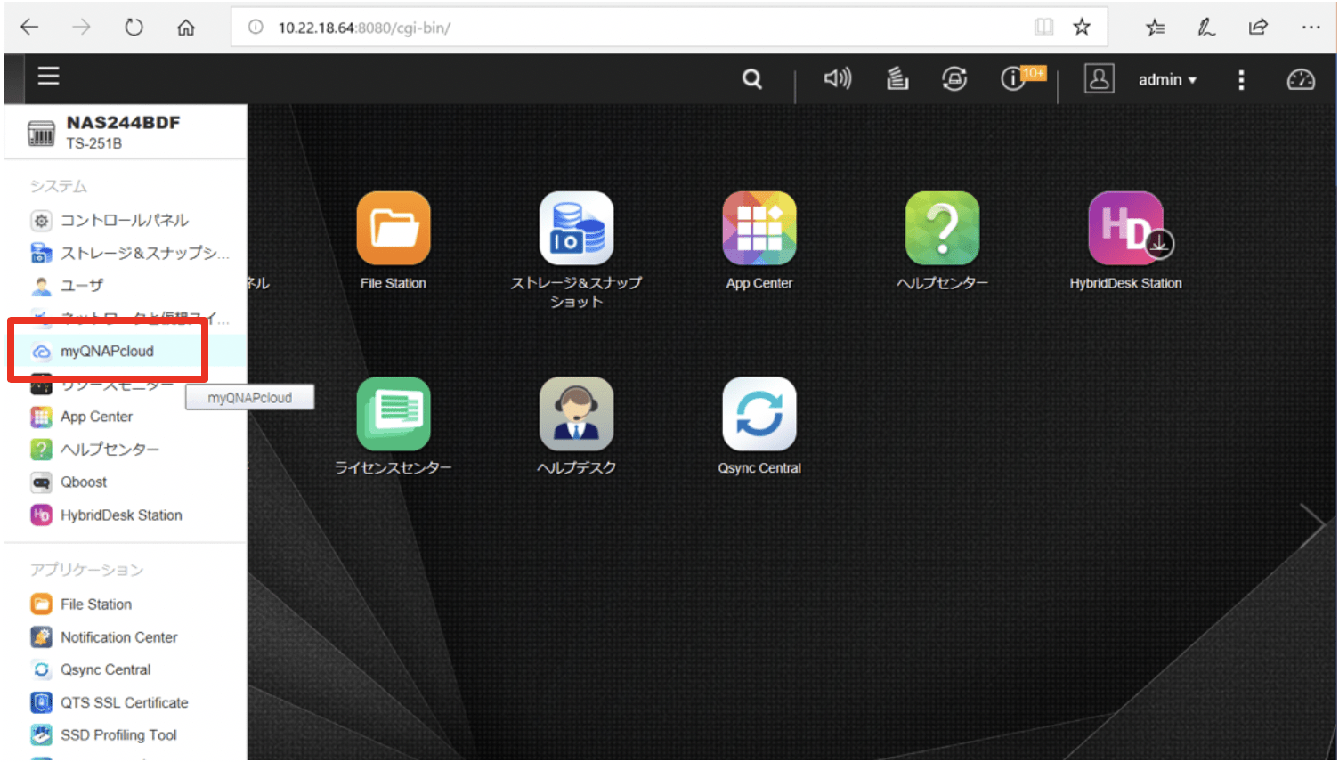Select Control Panel in side menu
Image resolution: width=1339 pixels, height=762 pixels.
pos(125,220)
